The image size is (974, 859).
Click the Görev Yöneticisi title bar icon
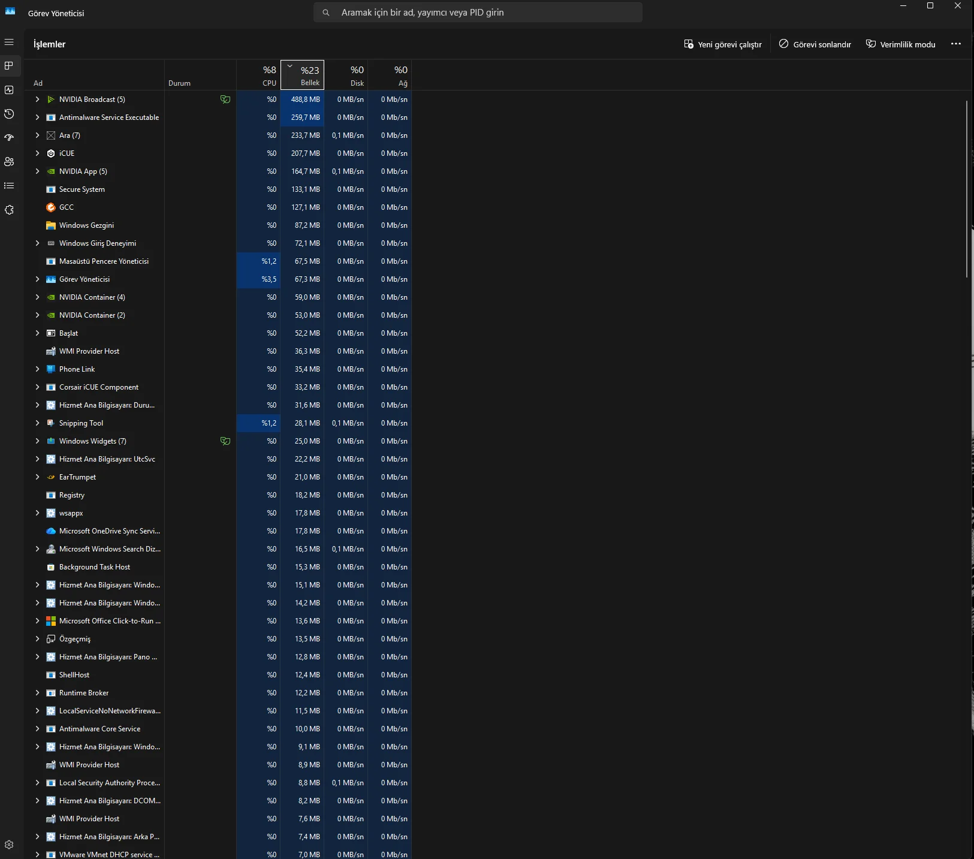coord(10,11)
